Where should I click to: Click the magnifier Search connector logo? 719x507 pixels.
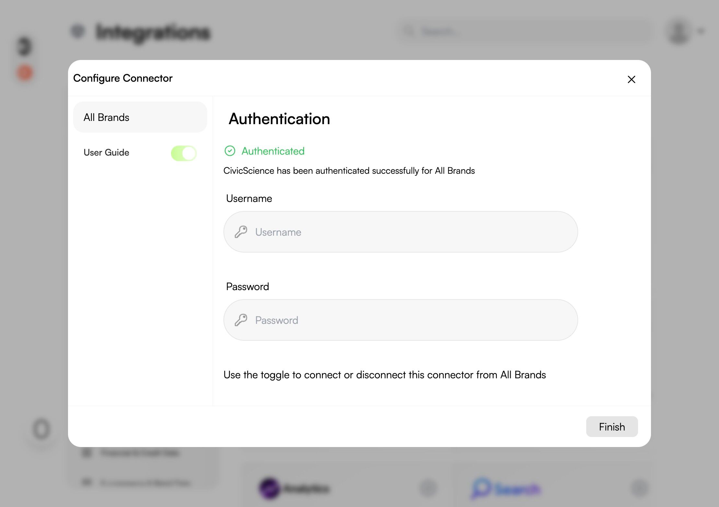click(x=481, y=488)
